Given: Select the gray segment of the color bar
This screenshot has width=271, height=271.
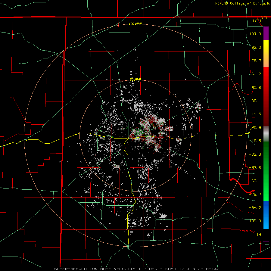Looking at the screenshot, I should coord(266,134).
